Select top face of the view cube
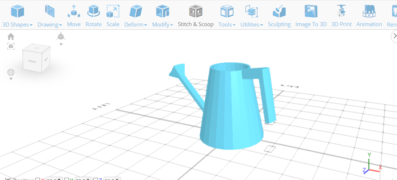This screenshot has height=180, width=397. (37, 47)
